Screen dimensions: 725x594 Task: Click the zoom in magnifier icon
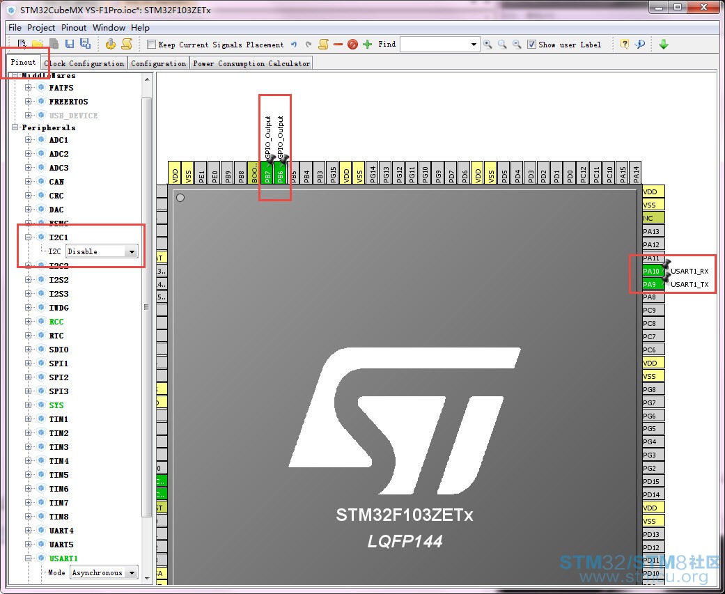pos(488,45)
